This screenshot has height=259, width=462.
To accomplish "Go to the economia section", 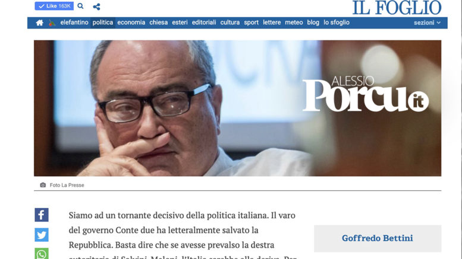I will 131,23.
